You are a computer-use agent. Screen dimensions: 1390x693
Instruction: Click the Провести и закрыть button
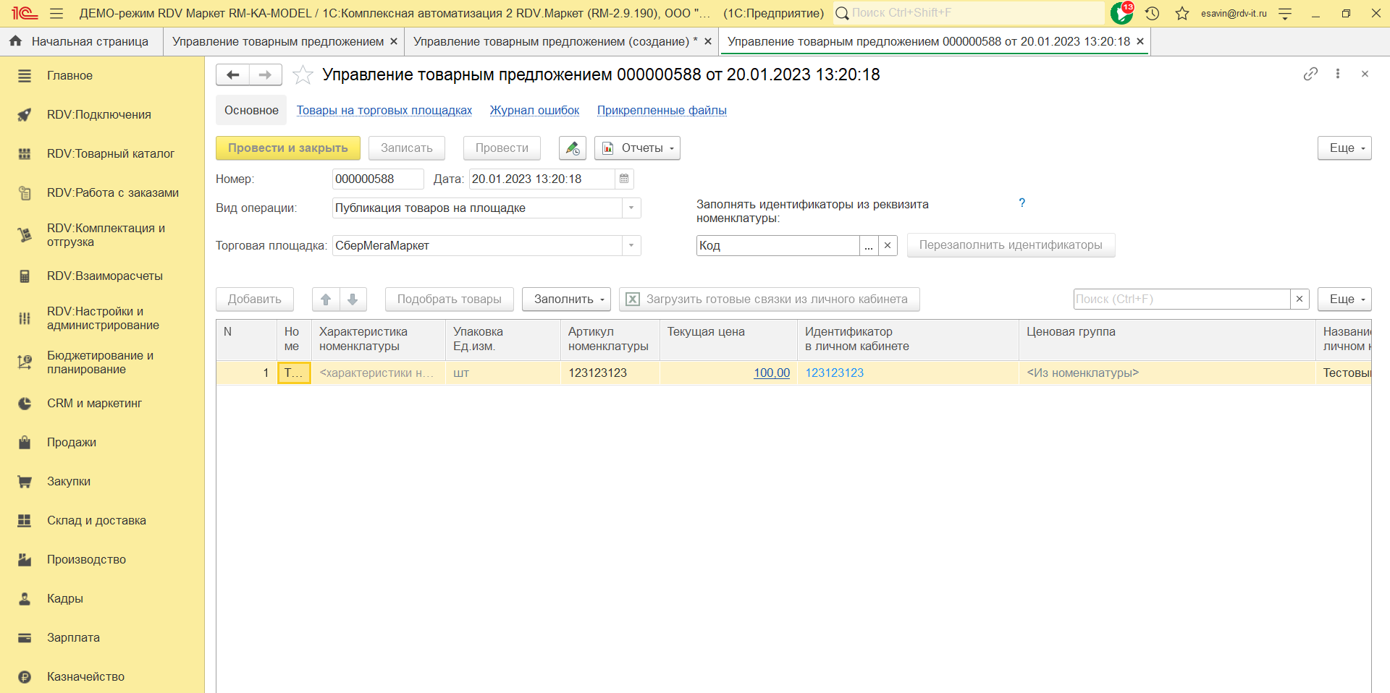[x=287, y=148]
